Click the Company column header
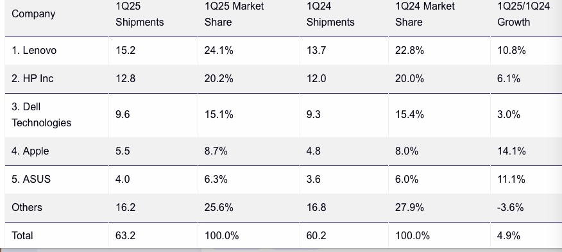This screenshot has width=562, height=252. coord(33,14)
